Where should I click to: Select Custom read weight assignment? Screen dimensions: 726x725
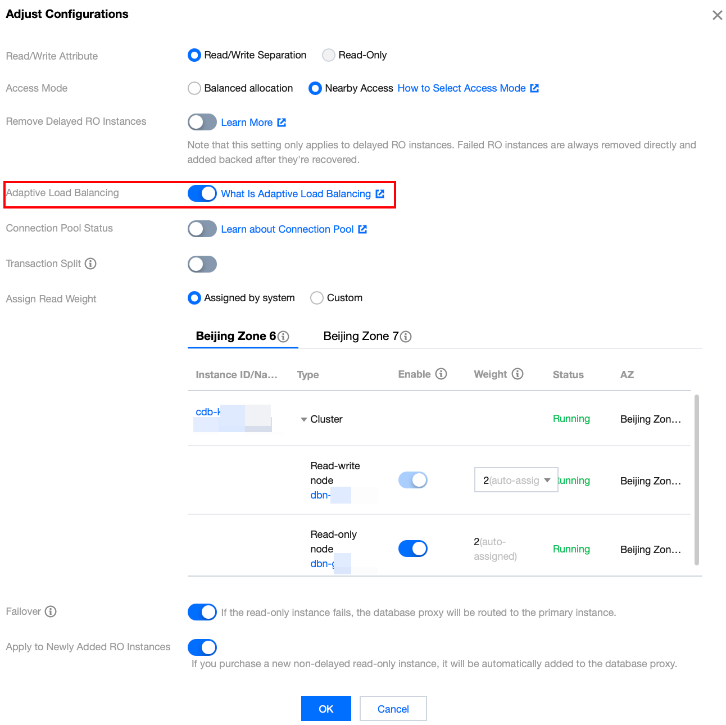(x=317, y=298)
